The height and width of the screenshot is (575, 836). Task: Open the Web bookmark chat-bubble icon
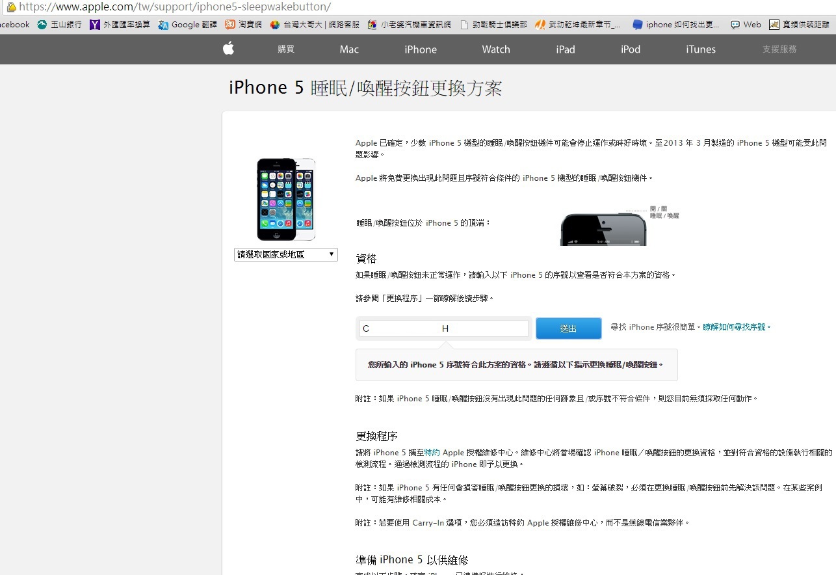pos(735,25)
